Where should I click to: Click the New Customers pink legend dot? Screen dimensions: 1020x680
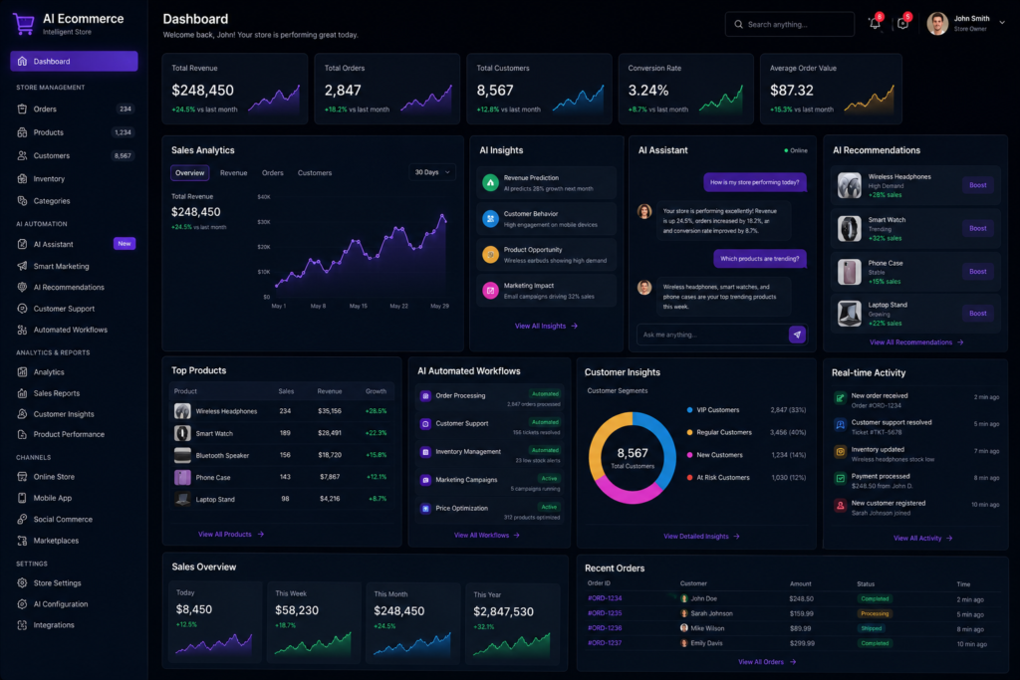tap(689, 455)
